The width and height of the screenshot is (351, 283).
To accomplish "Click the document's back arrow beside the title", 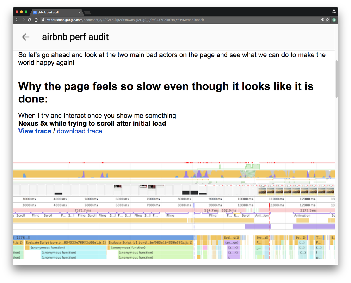I will 26,37.
